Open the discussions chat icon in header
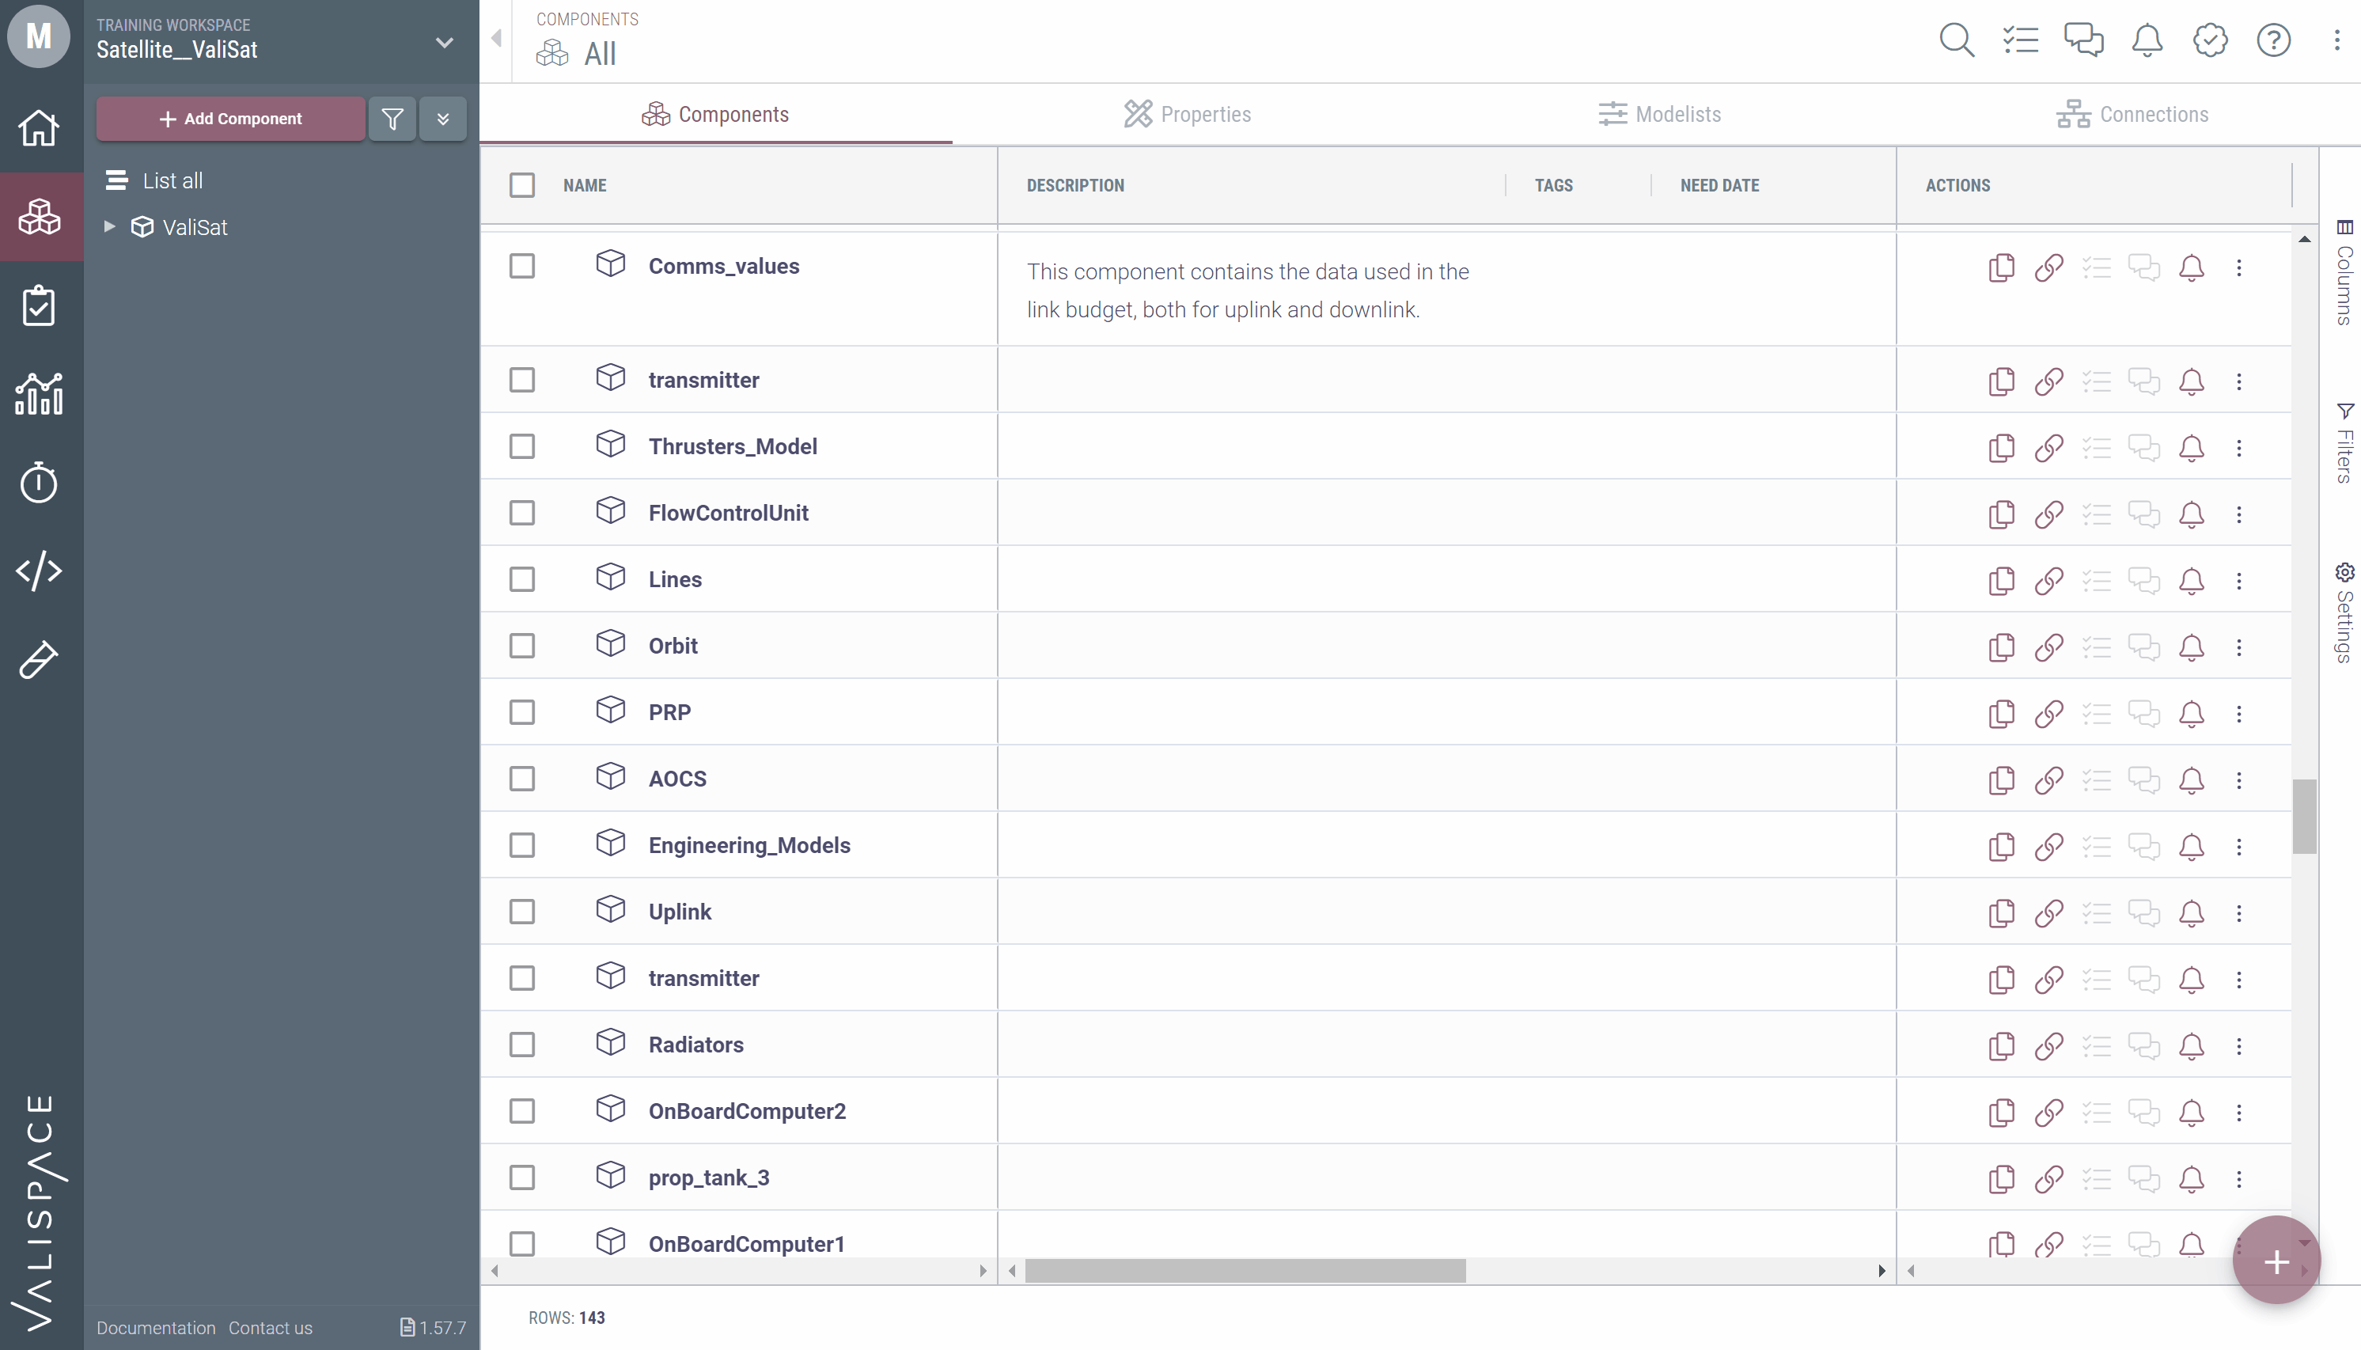2361x1350 pixels. click(x=2083, y=40)
